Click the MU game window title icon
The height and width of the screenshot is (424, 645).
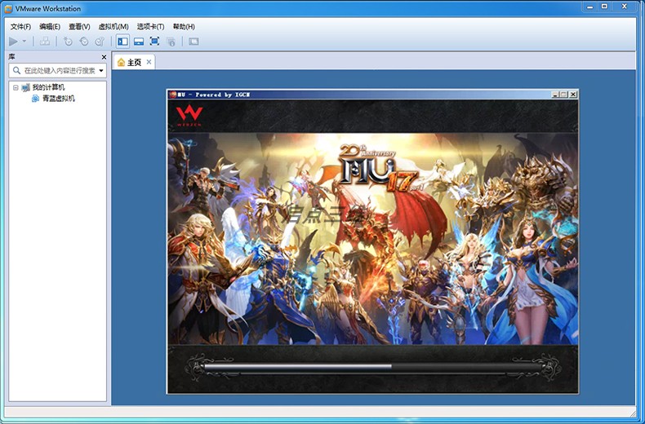click(173, 95)
